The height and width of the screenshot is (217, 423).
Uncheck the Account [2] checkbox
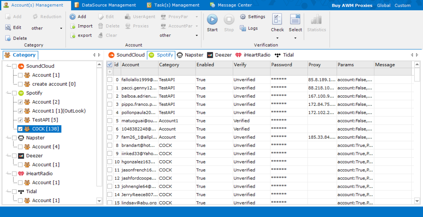tap(20, 102)
